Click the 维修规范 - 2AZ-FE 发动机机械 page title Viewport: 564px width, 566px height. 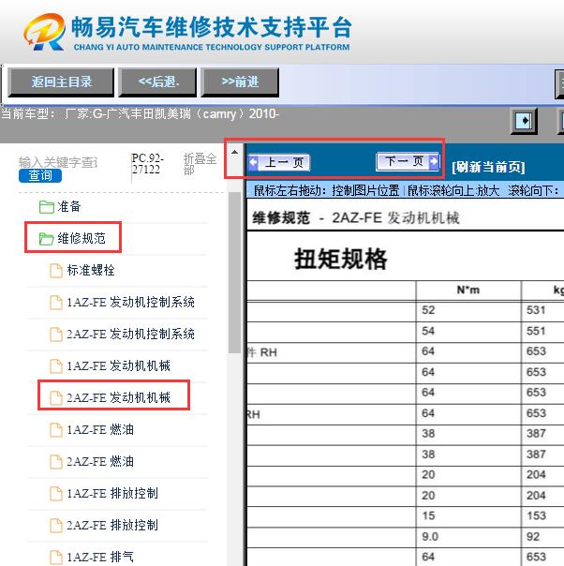click(356, 218)
